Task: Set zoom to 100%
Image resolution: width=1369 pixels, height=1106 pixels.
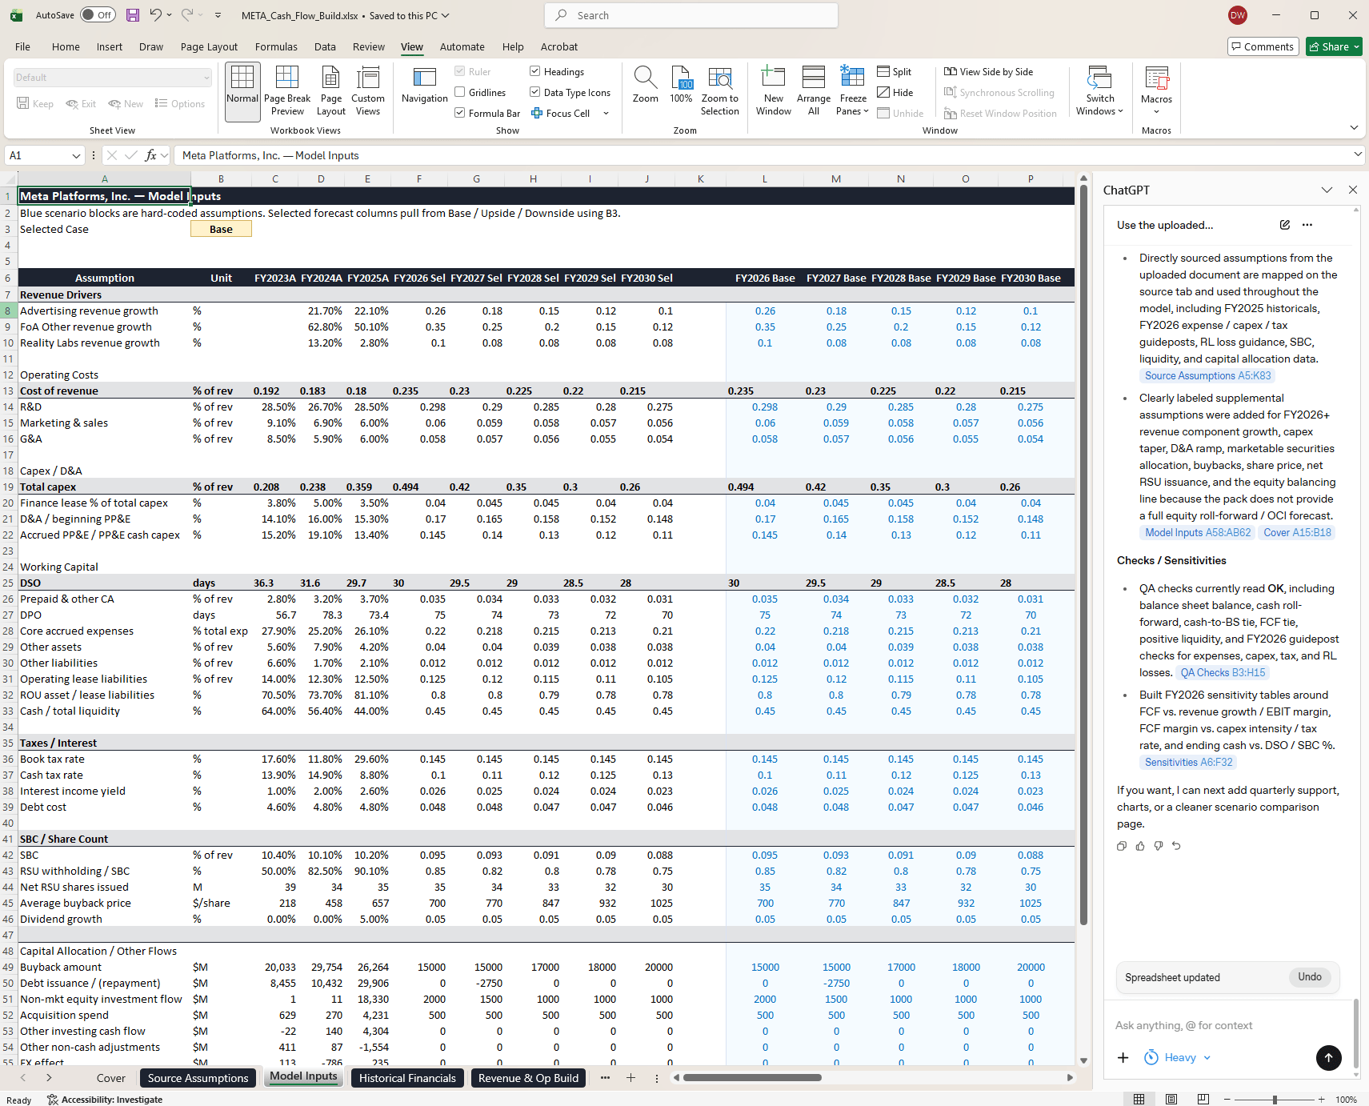Action: [x=681, y=86]
